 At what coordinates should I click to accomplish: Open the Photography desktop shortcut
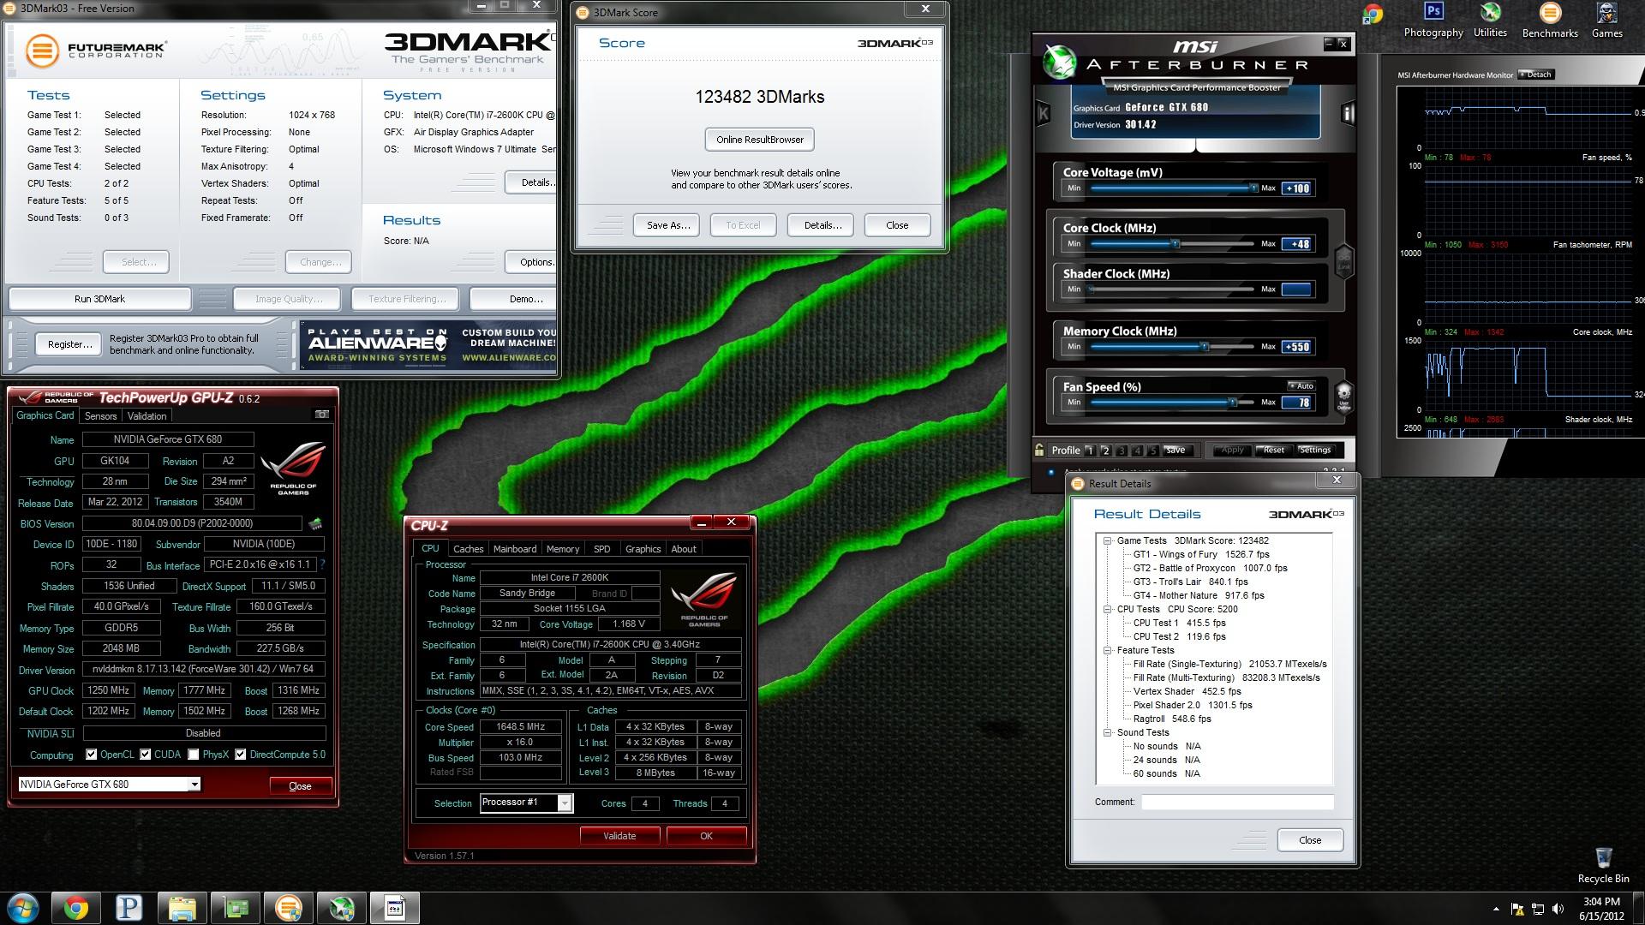(x=1433, y=21)
